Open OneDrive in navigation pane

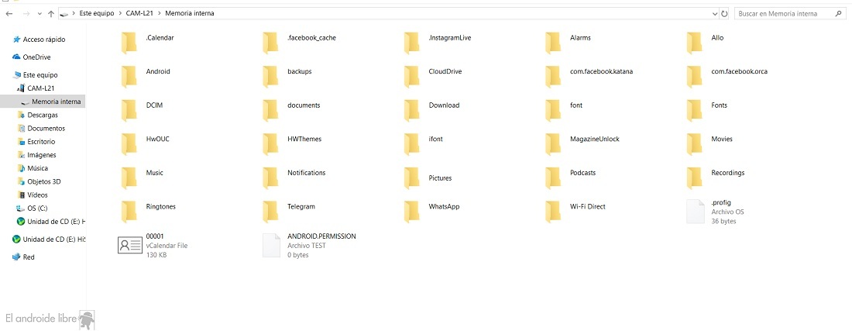[x=32, y=57]
